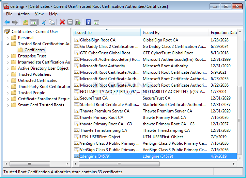Click the red Delete X icon

pyautogui.click(x=62, y=22)
